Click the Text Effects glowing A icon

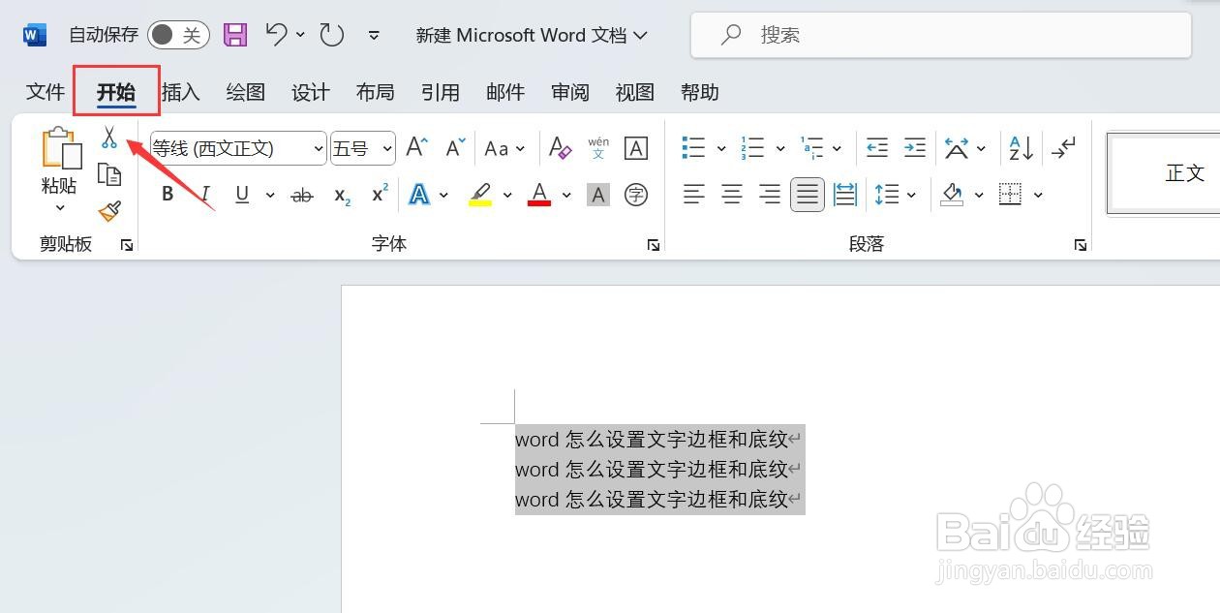click(419, 195)
